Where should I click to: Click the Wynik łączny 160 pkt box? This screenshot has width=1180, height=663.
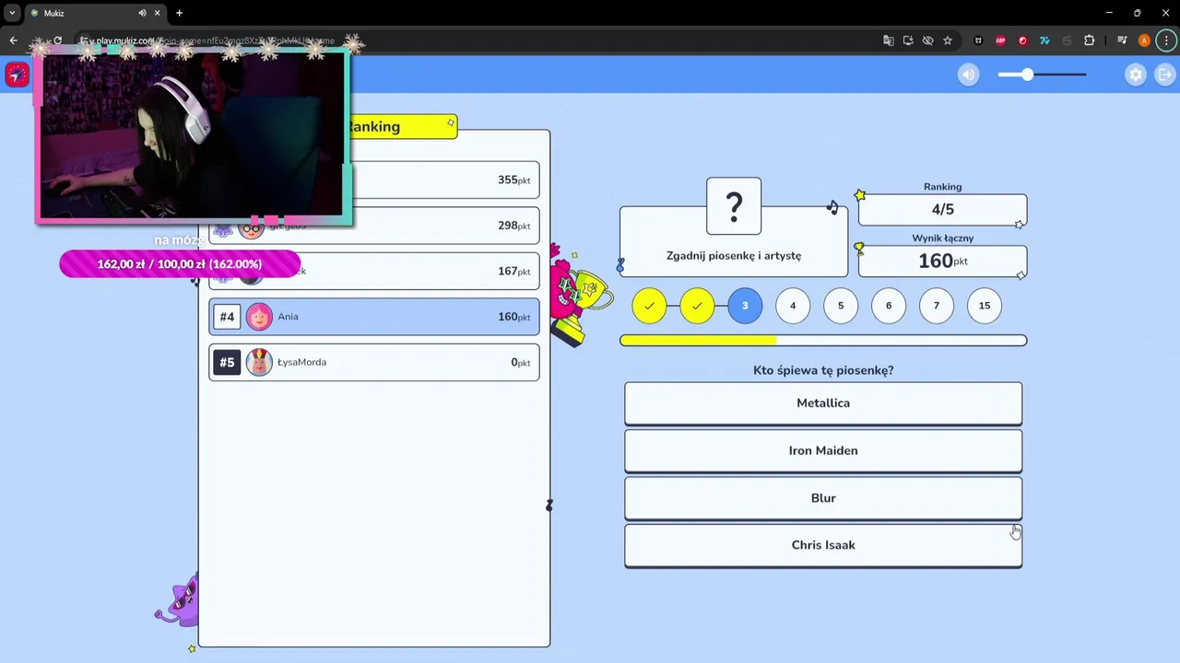click(942, 262)
